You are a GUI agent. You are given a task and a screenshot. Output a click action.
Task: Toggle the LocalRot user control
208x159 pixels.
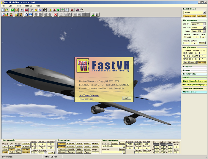pos(26,150)
